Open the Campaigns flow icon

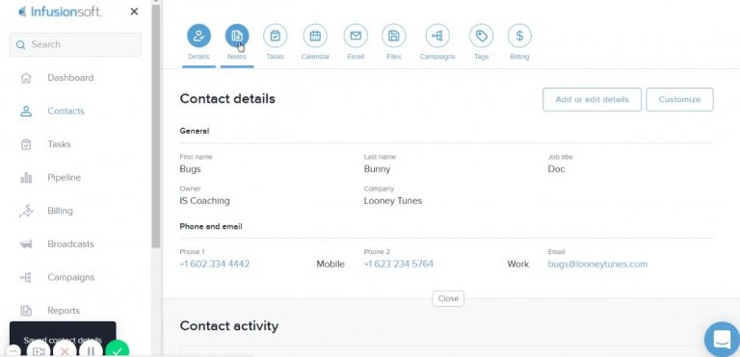coord(437,36)
